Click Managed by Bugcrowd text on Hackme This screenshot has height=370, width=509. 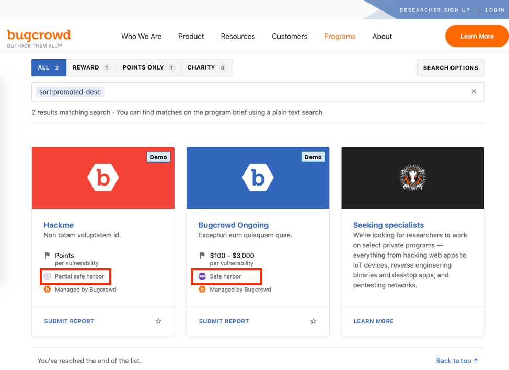(85, 289)
